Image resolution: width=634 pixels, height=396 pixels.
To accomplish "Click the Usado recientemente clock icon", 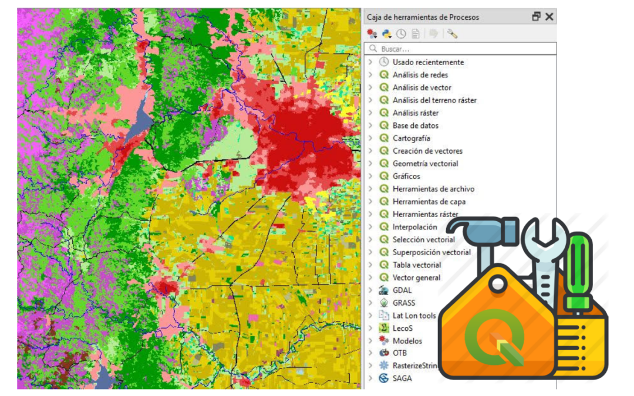I will (x=384, y=62).
